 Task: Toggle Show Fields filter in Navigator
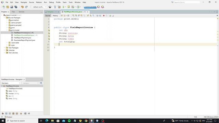tap(6, 113)
